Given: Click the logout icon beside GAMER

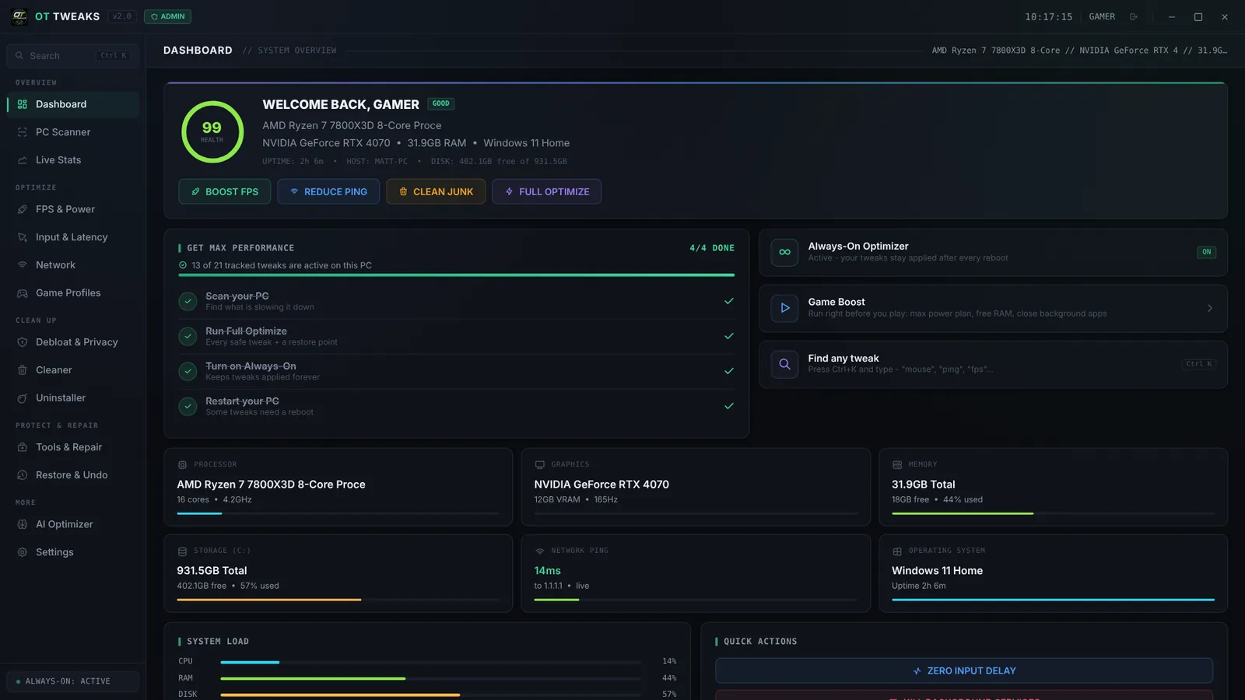Looking at the screenshot, I should 1134,16.
